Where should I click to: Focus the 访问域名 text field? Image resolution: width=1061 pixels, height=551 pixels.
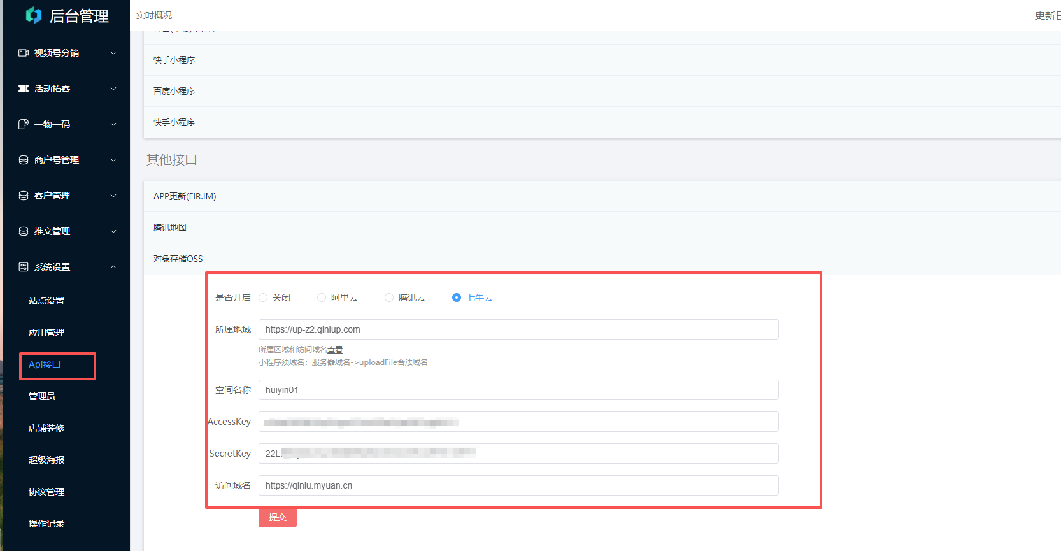point(518,485)
